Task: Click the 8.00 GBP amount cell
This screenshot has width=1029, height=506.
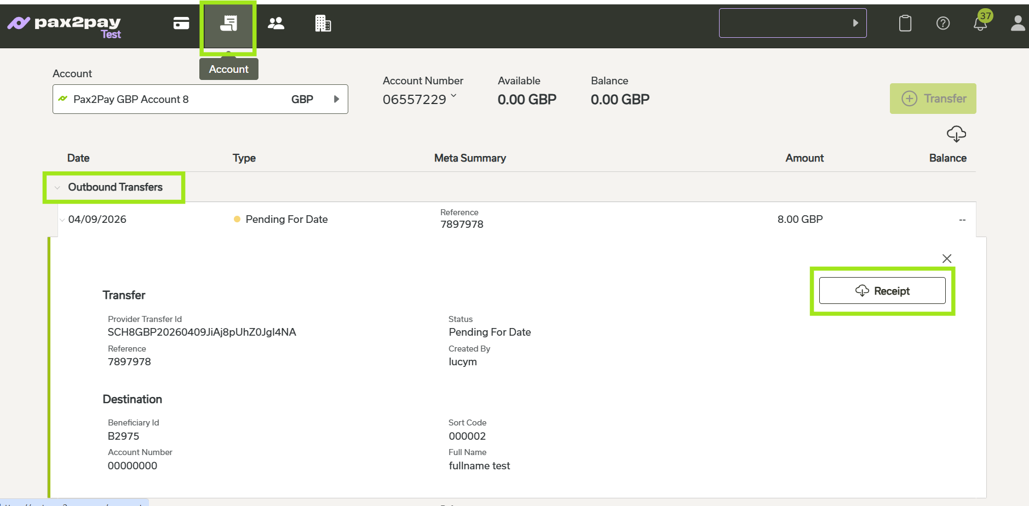Action: coord(800,219)
